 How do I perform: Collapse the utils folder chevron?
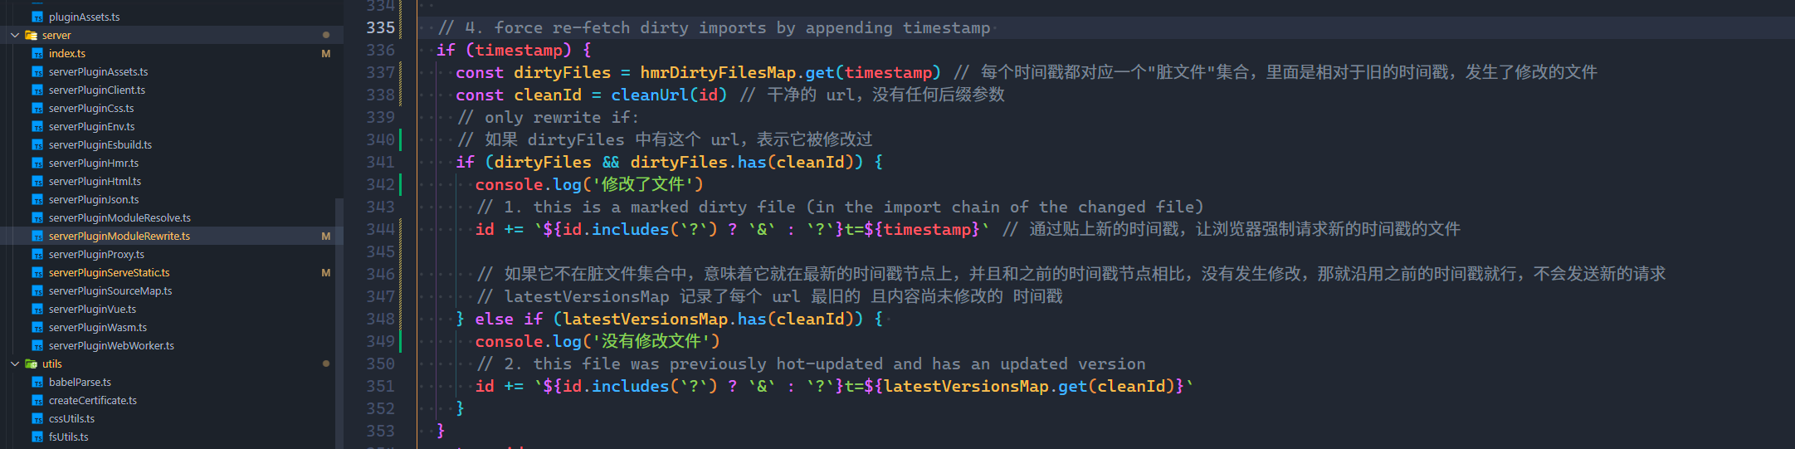pyautogui.click(x=15, y=364)
